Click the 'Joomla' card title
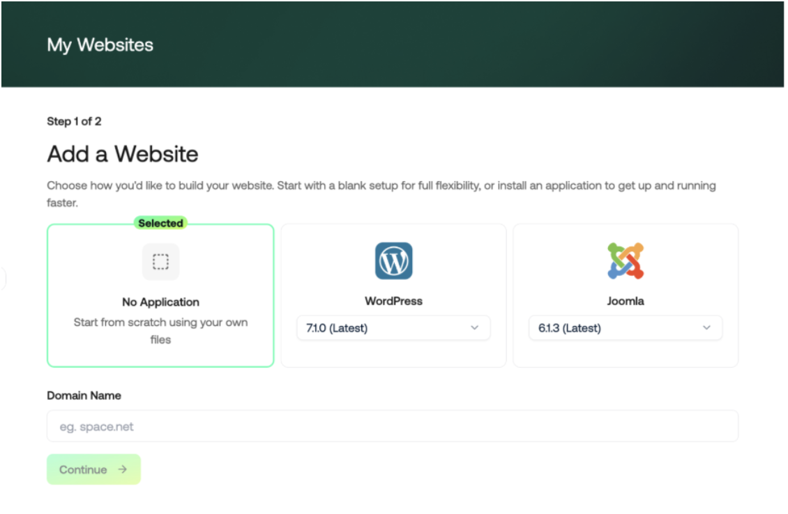The image size is (788, 514). tap(626, 301)
